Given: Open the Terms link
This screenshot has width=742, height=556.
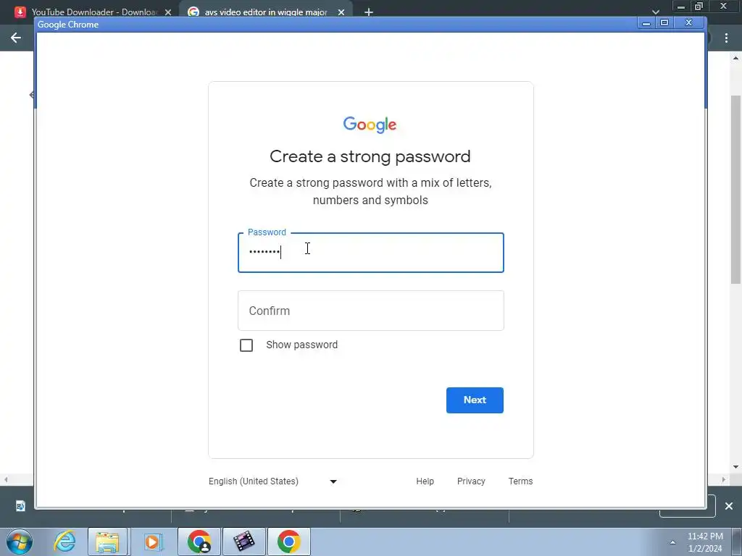Looking at the screenshot, I should point(520,481).
